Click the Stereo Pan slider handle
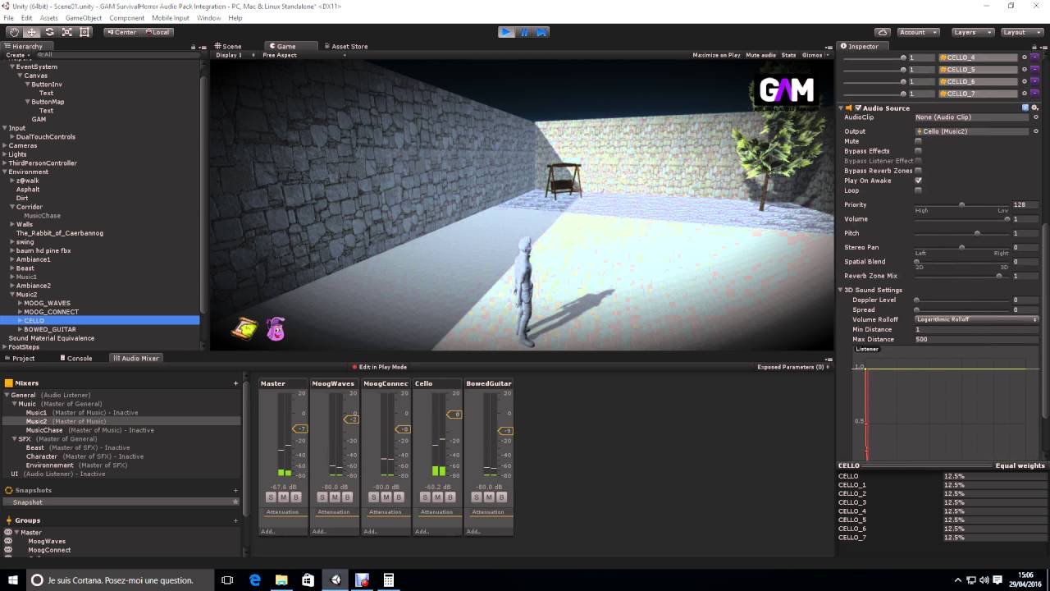This screenshot has width=1050, height=591. point(961,247)
